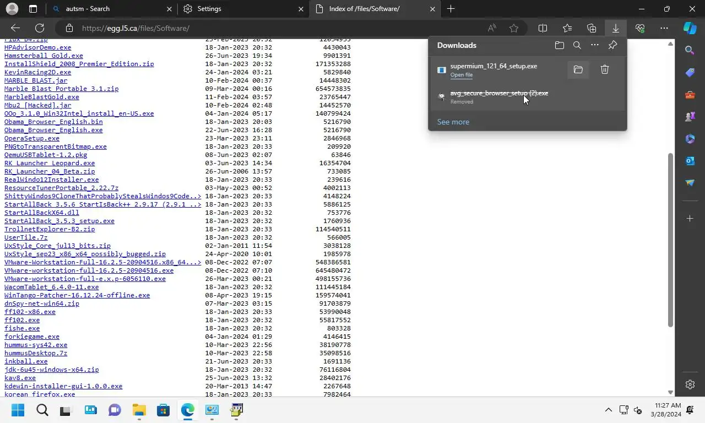705x423 pixels.
Task: Click Open file under supermium setup
Action: click(461, 75)
